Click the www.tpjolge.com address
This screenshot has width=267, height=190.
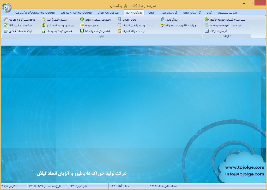point(245,167)
